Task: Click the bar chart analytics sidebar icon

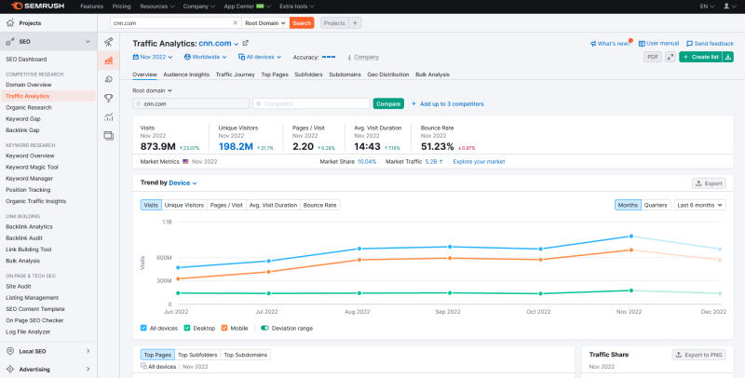Action: click(108, 61)
